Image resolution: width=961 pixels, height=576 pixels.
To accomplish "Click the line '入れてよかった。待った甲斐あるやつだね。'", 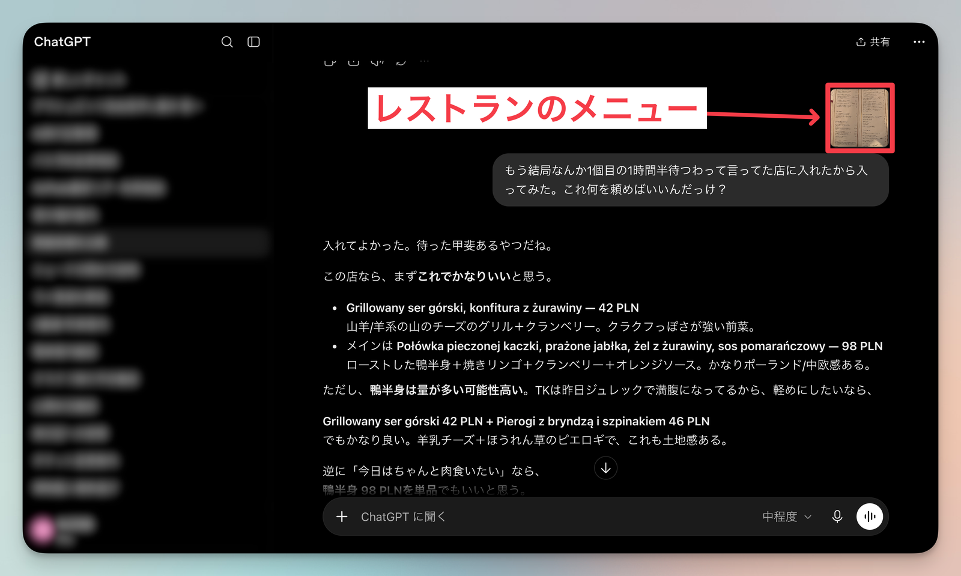I will pyautogui.click(x=438, y=246).
